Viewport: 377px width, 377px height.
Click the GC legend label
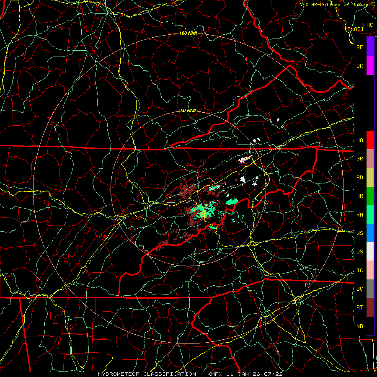[x=359, y=289]
